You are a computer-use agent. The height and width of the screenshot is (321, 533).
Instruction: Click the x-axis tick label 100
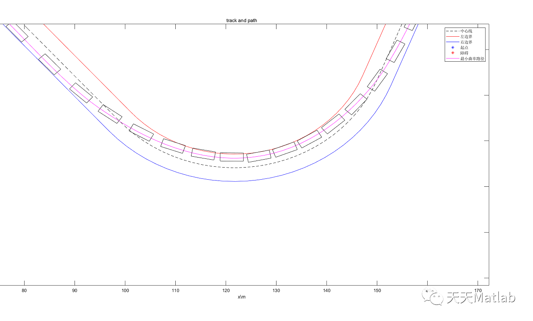pyautogui.click(x=125, y=290)
